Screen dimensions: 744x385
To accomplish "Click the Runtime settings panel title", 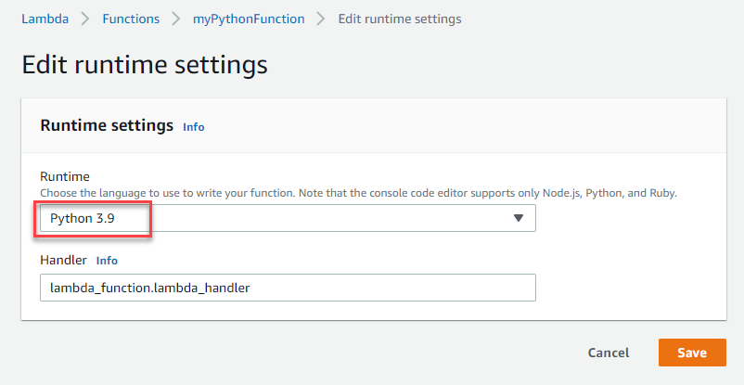I will click(x=107, y=125).
